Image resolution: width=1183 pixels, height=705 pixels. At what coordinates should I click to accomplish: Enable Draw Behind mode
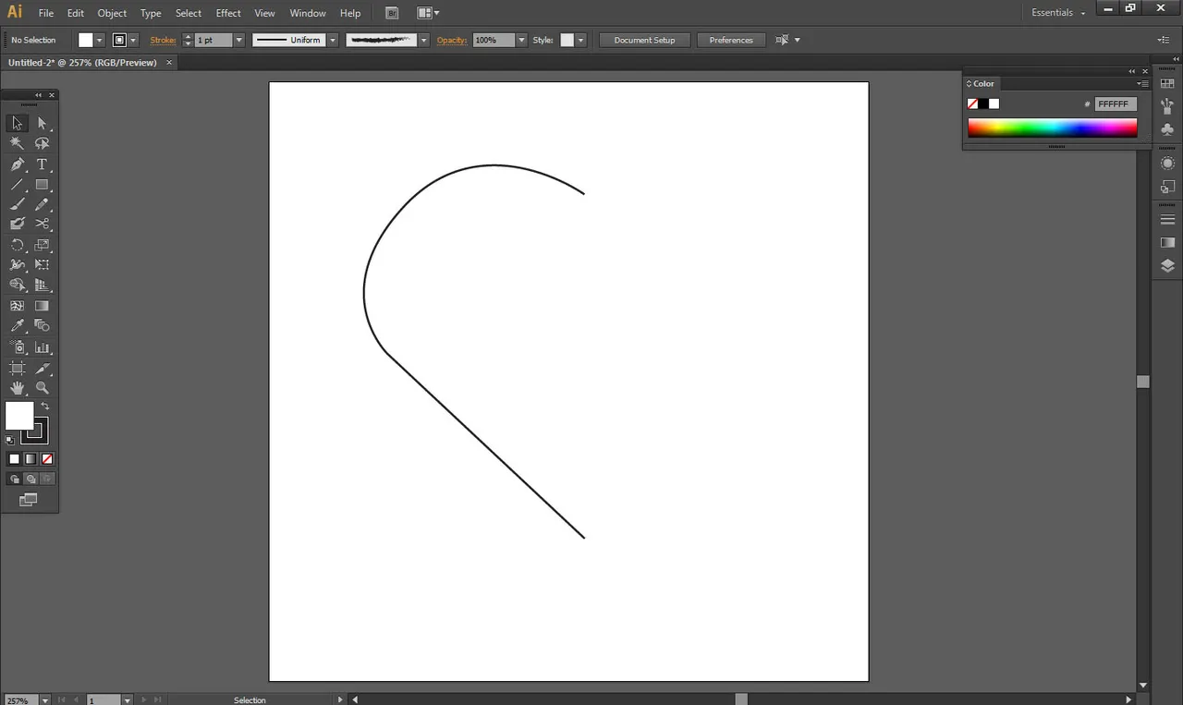click(30, 479)
